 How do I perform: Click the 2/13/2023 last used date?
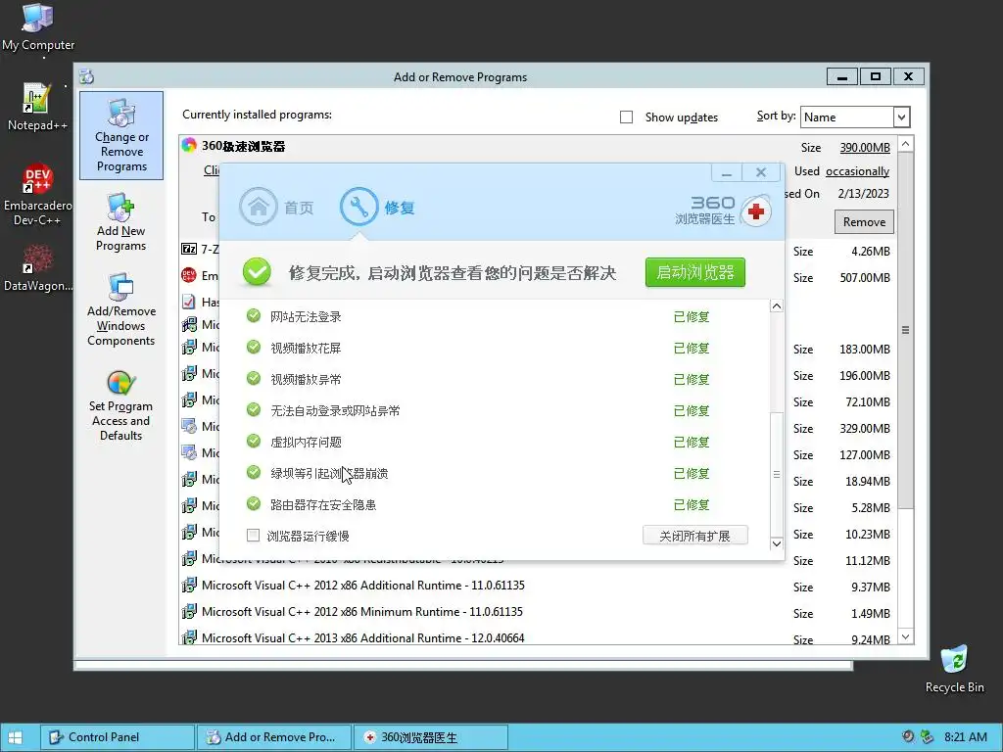tap(864, 194)
